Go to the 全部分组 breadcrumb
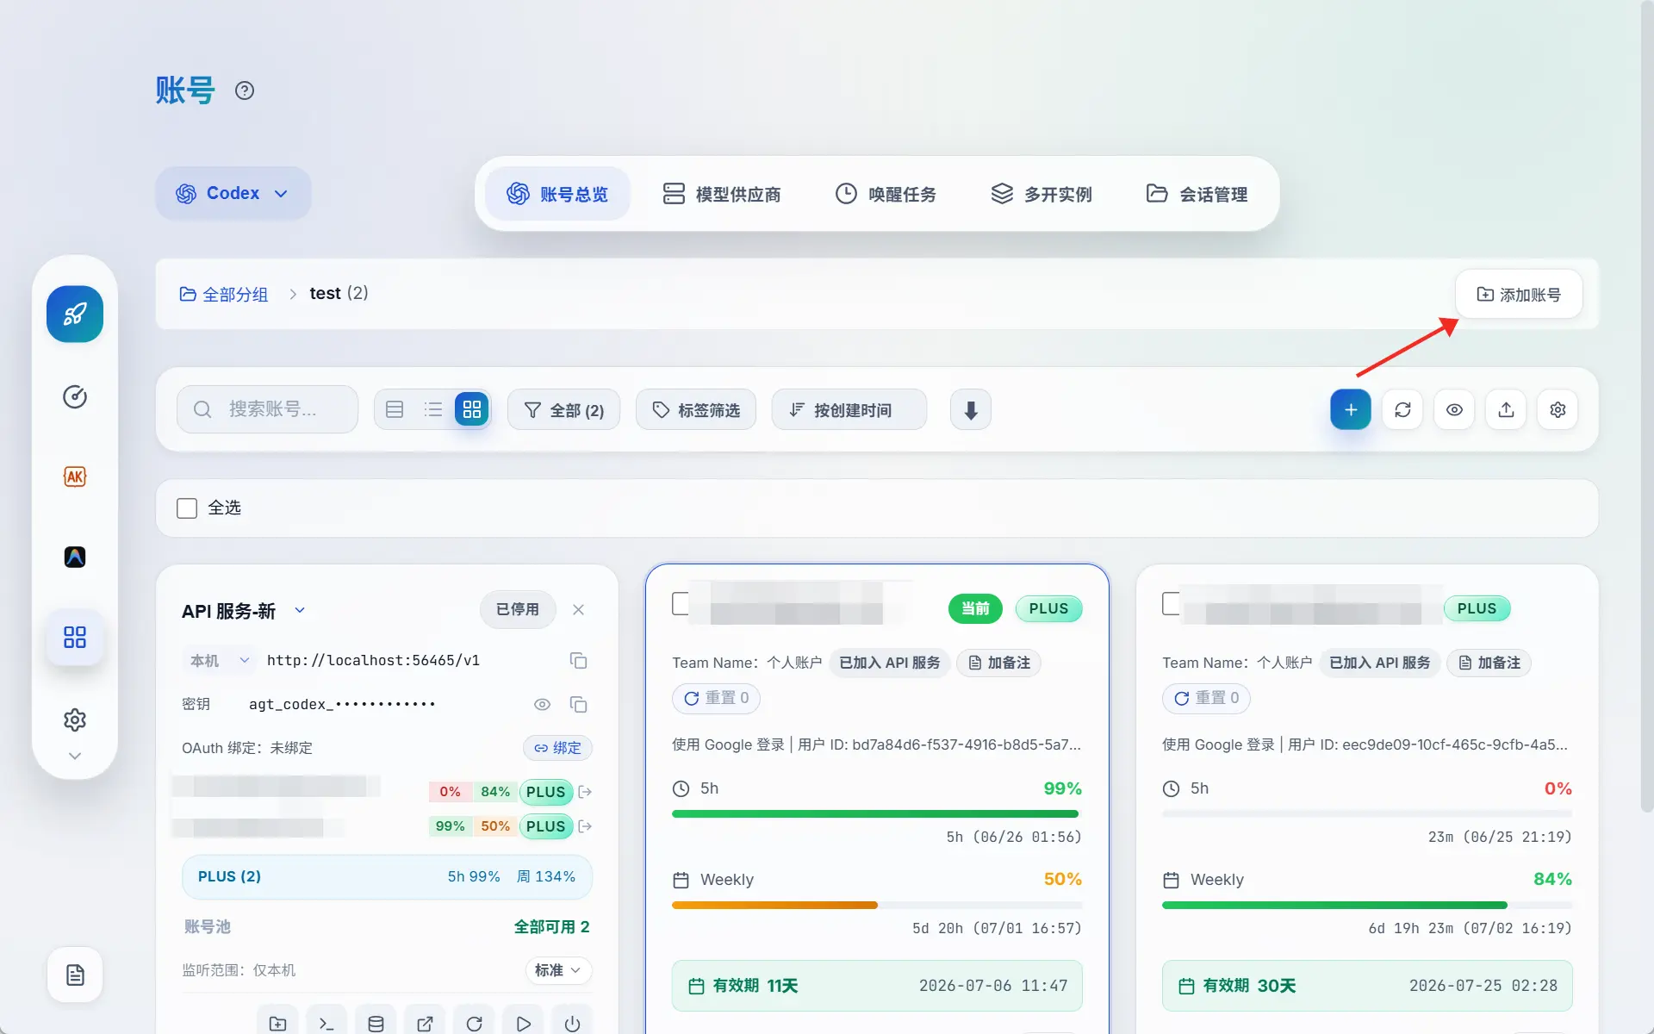This screenshot has height=1034, width=1654. tap(224, 294)
